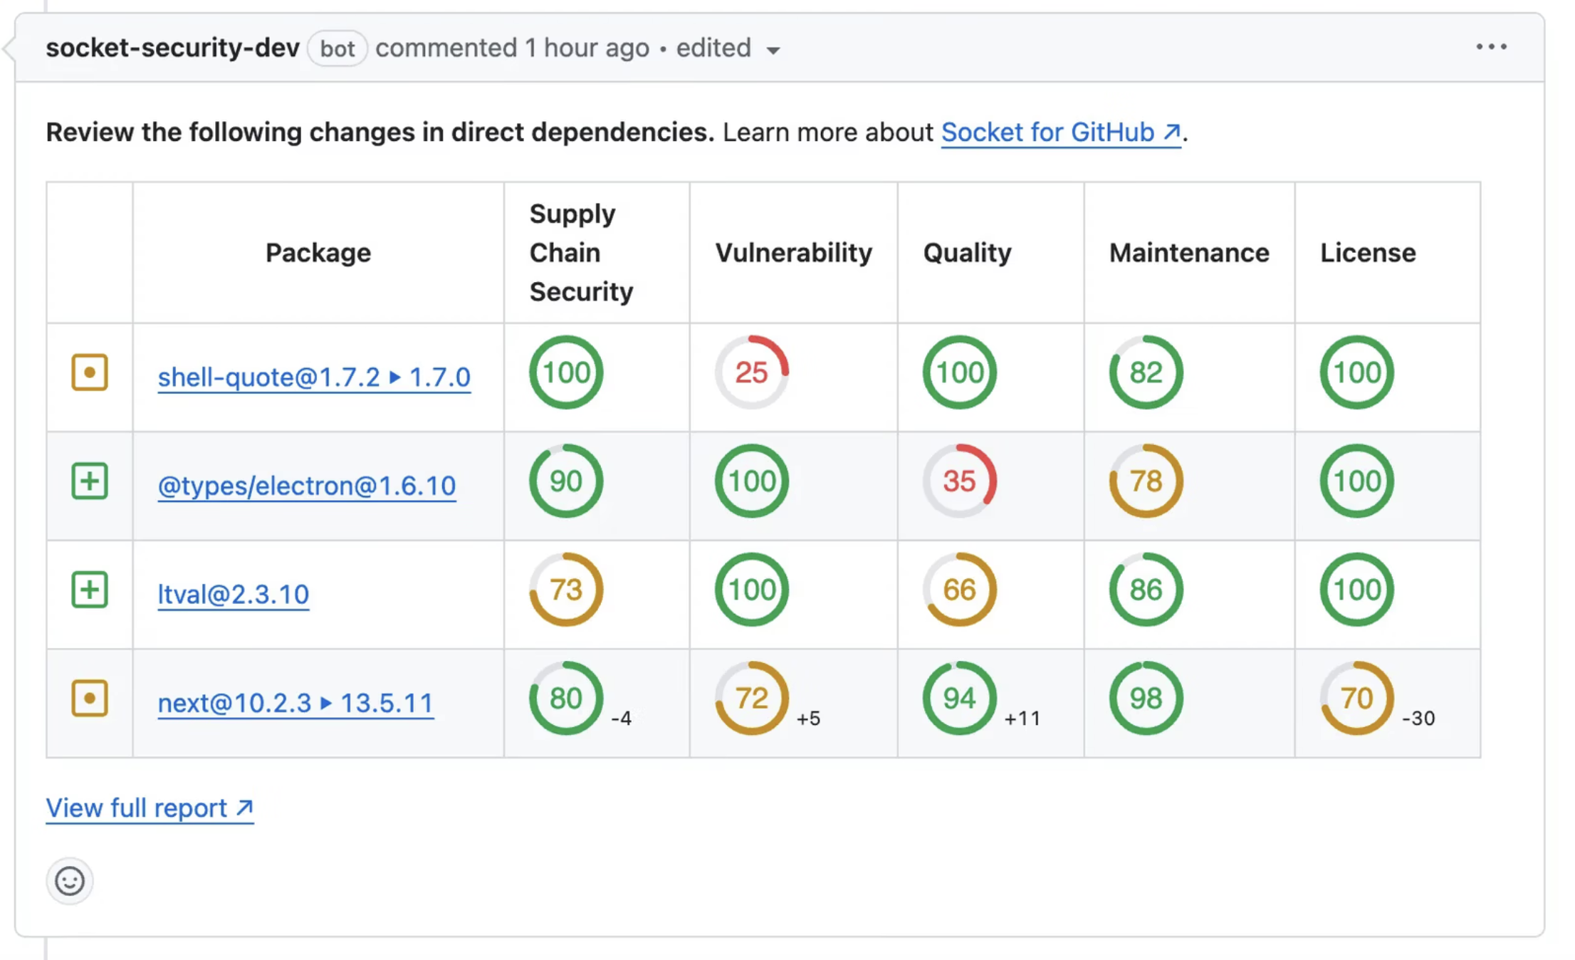Click the socket-security-dev author name
Viewport: 1575px width, 960px height.
(173, 48)
